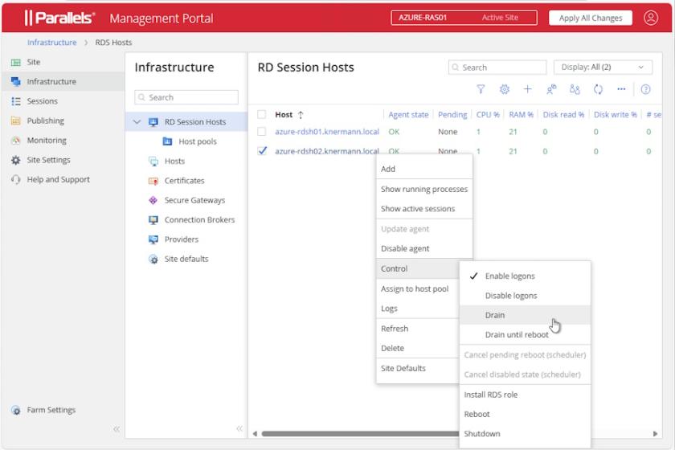Open azure-rdsh01.knermann.local host link

pos(327,131)
